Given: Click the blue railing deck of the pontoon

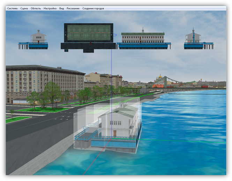Looking at the screenshot, I should (115, 139).
